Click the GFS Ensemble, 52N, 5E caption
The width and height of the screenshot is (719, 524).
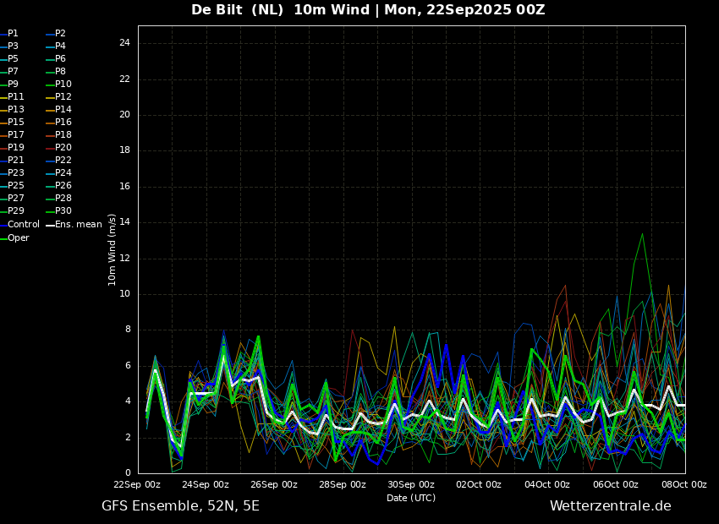click(180, 506)
